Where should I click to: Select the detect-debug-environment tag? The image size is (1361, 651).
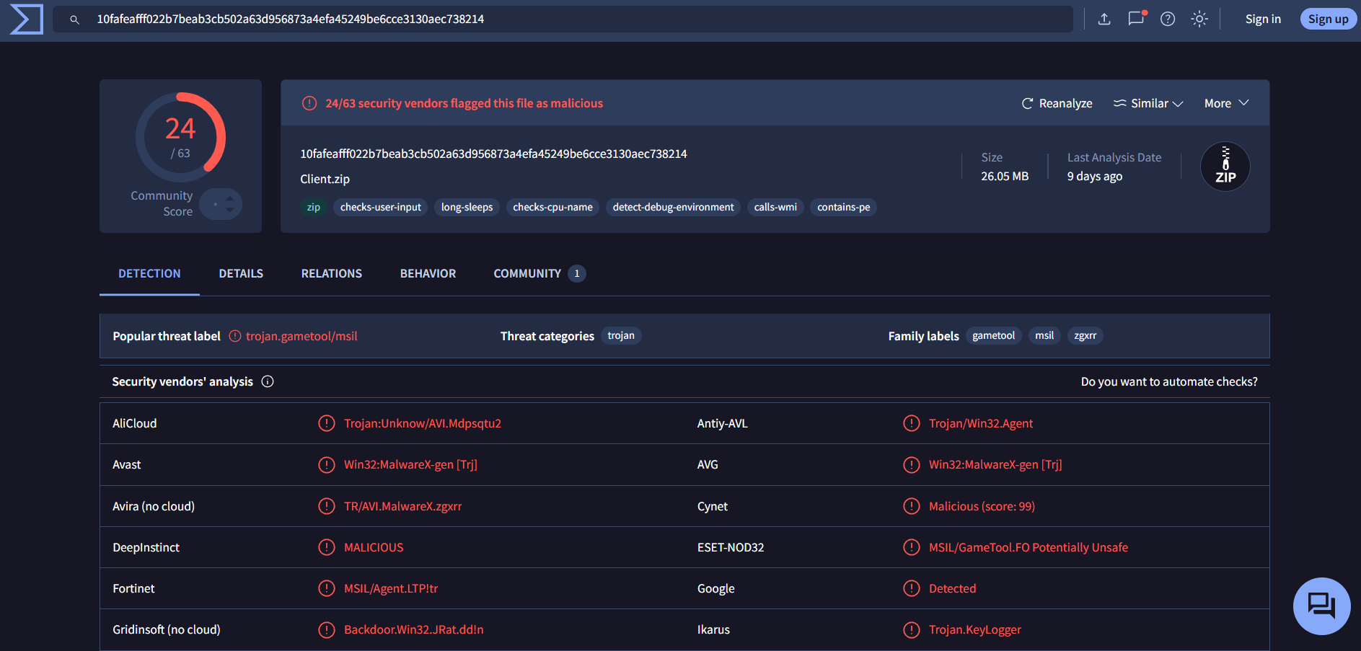673,208
